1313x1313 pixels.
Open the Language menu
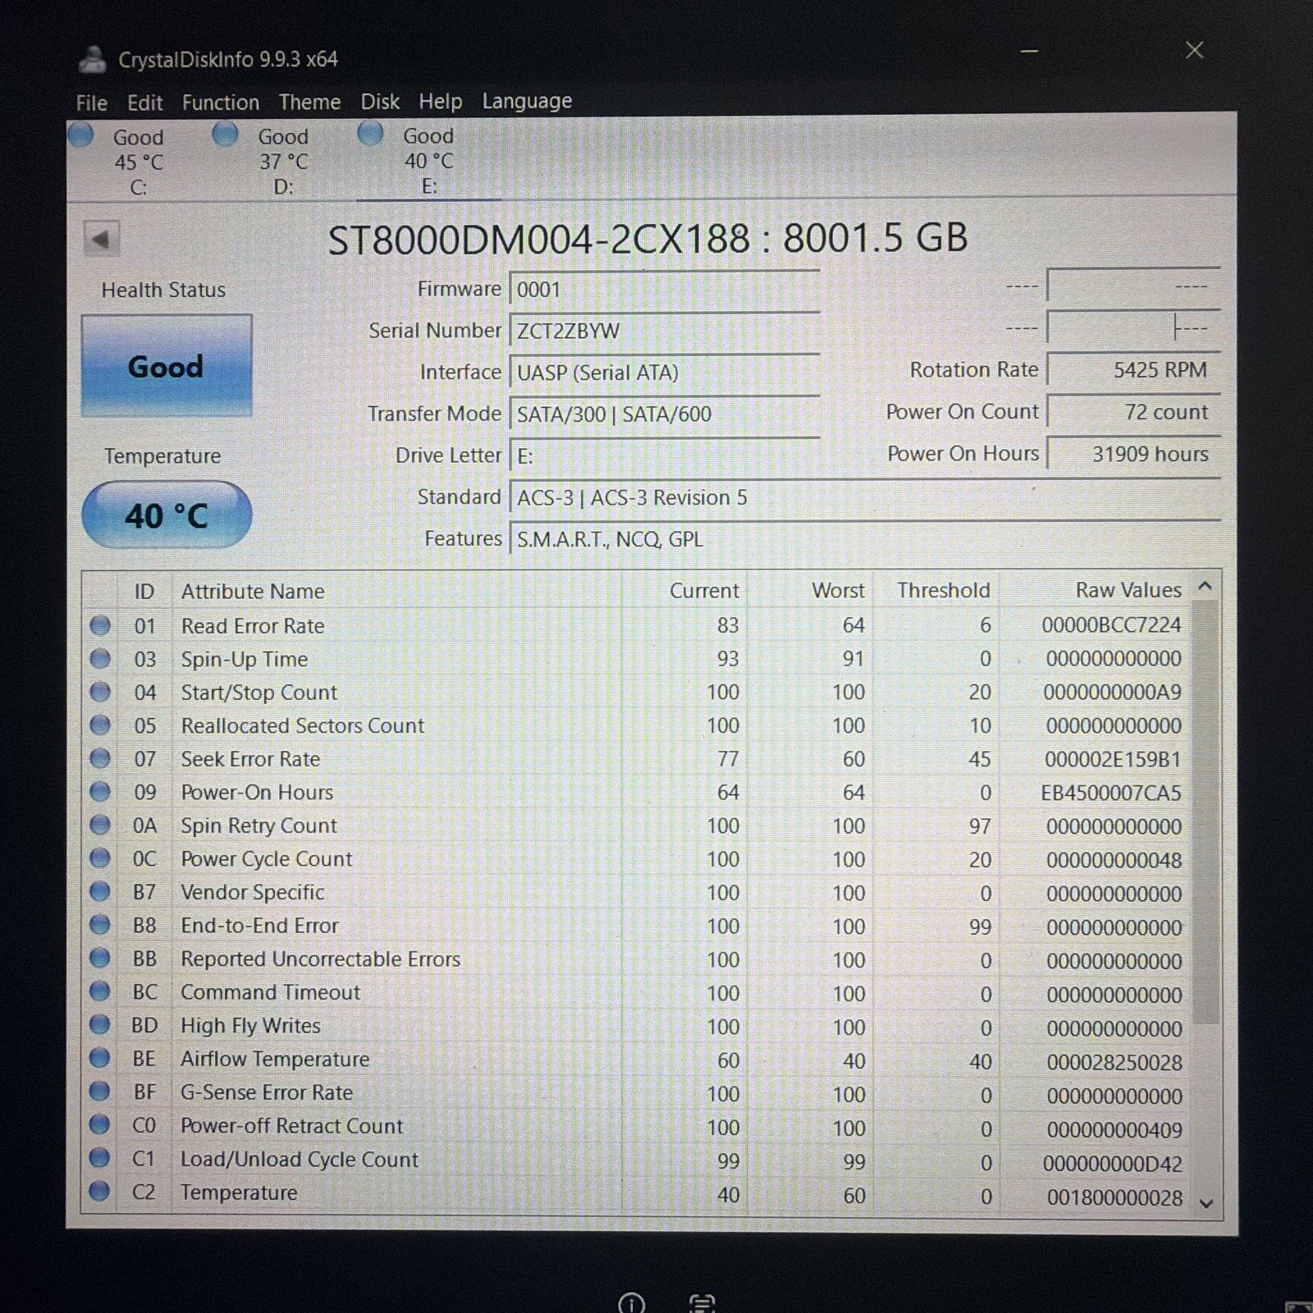click(527, 101)
